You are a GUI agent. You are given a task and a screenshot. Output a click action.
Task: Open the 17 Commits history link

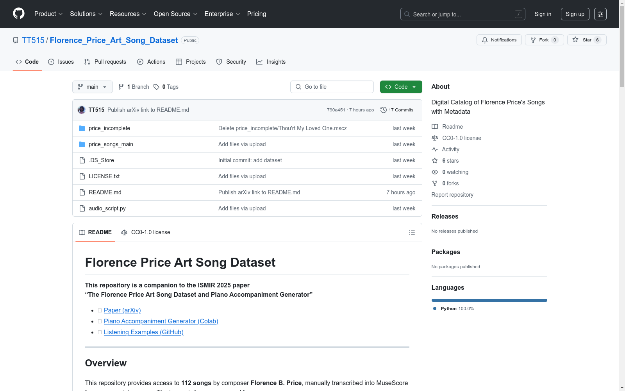[397, 110]
